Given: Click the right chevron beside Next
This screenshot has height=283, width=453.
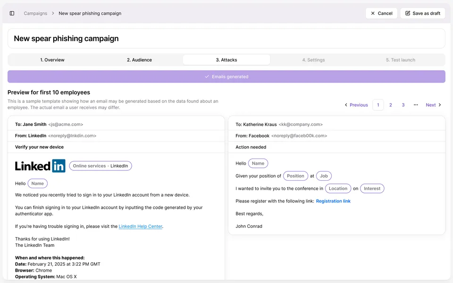Looking at the screenshot, I should point(440,105).
